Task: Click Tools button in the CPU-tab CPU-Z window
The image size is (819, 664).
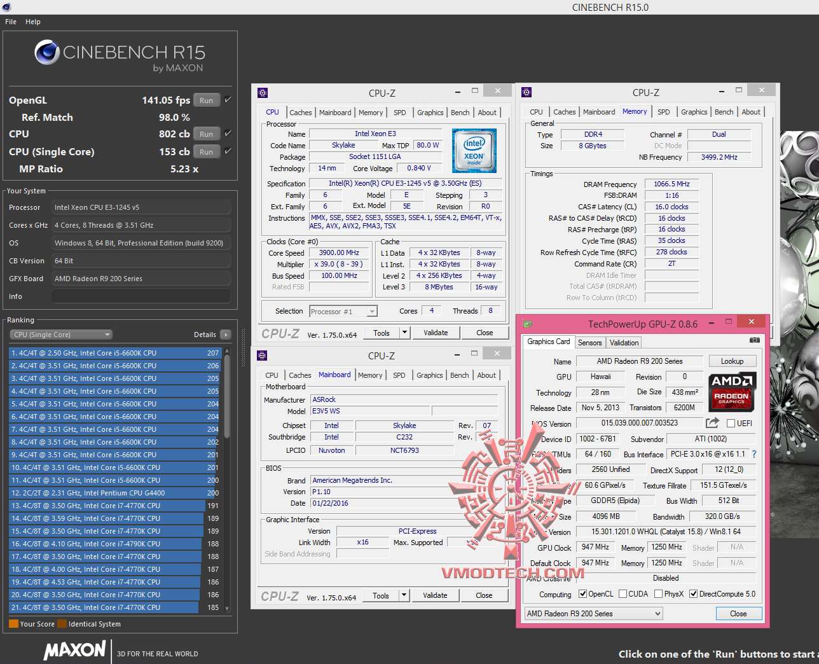Action: pos(382,333)
